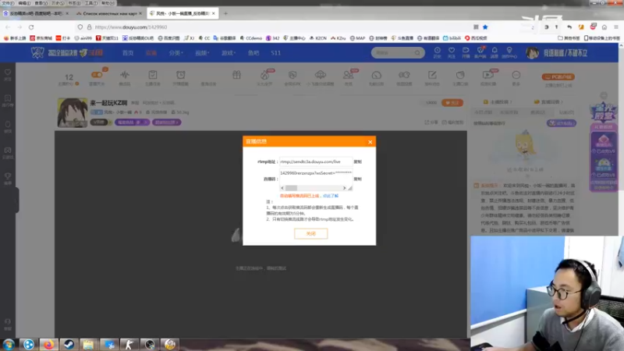
Task: Click the magnifier search icon in header
Action: (x=417, y=52)
